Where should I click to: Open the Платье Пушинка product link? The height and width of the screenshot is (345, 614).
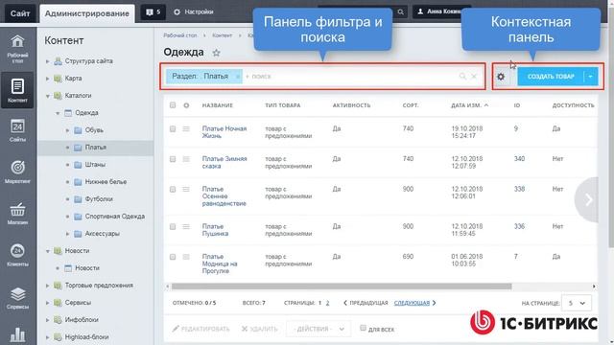[215, 230]
